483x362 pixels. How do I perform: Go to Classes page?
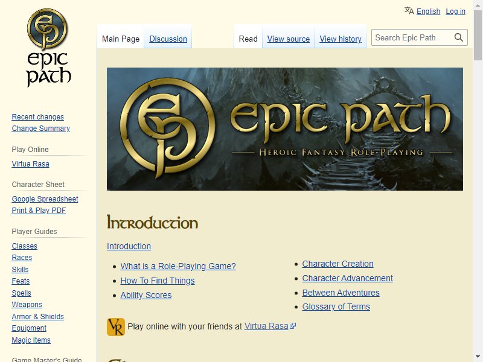click(x=24, y=246)
